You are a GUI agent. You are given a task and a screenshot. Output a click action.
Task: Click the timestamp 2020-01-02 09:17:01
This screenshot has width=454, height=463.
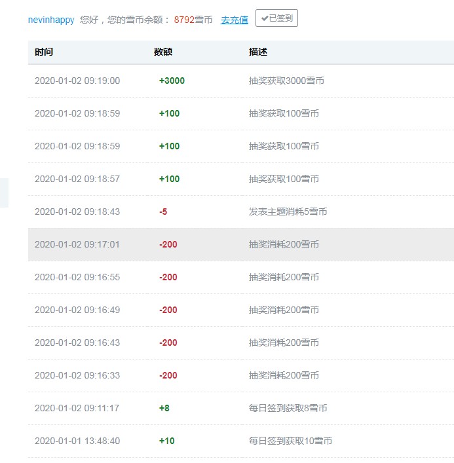click(x=77, y=244)
